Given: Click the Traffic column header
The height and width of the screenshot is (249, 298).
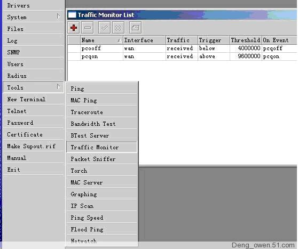Looking at the screenshot, I should [x=182, y=40].
